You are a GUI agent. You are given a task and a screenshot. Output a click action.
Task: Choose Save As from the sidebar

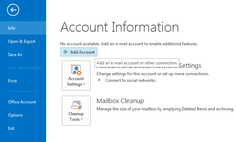15,55
